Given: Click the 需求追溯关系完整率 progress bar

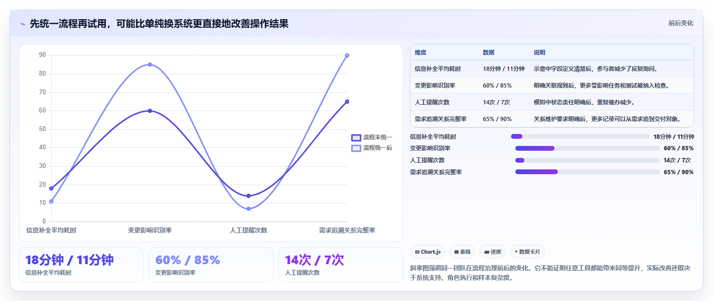Looking at the screenshot, I should click(x=587, y=172).
